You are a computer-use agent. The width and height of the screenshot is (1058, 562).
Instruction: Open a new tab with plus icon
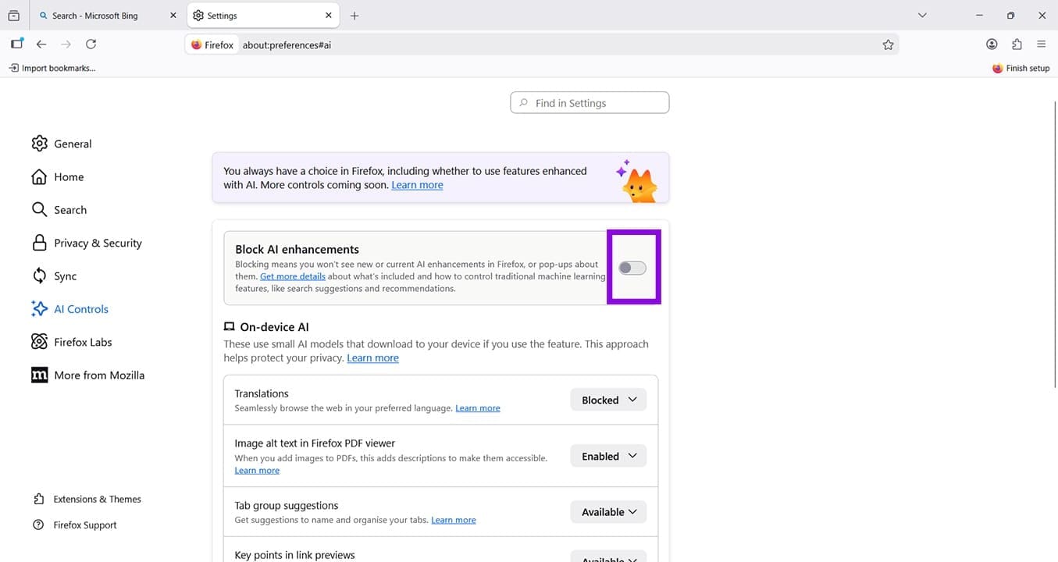(354, 16)
